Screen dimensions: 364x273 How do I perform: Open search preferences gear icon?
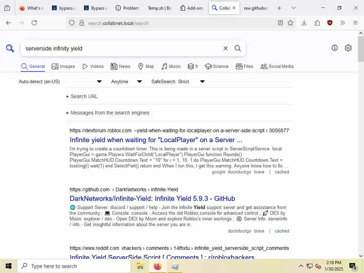(348, 48)
